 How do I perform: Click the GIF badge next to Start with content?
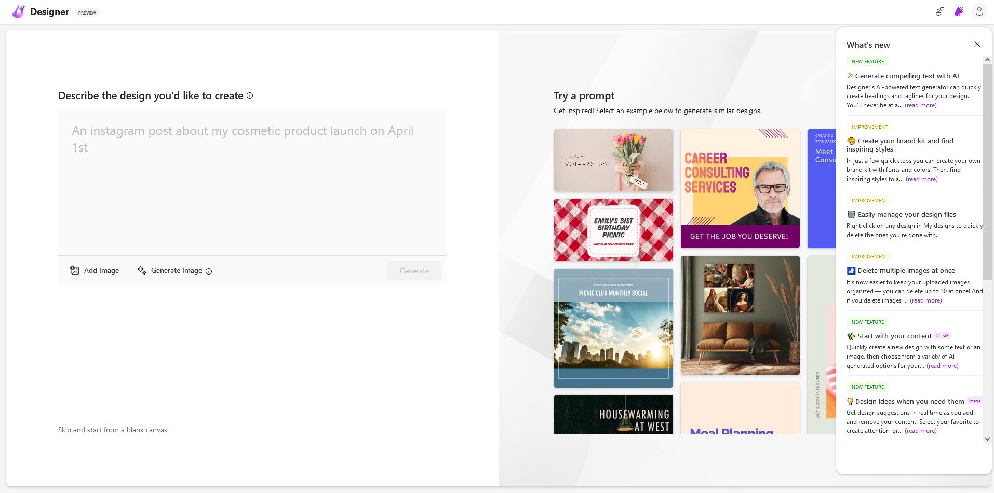click(943, 335)
